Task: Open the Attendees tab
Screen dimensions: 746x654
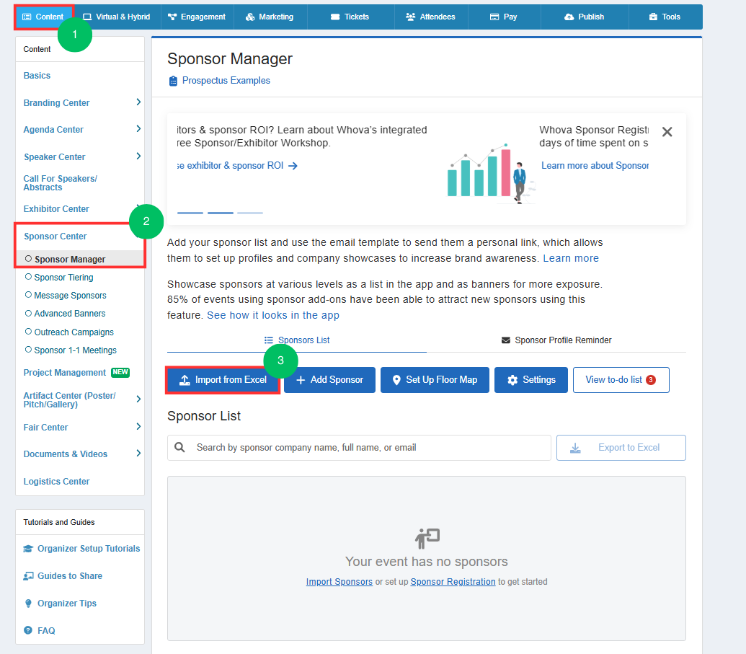Action: (430, 17)
